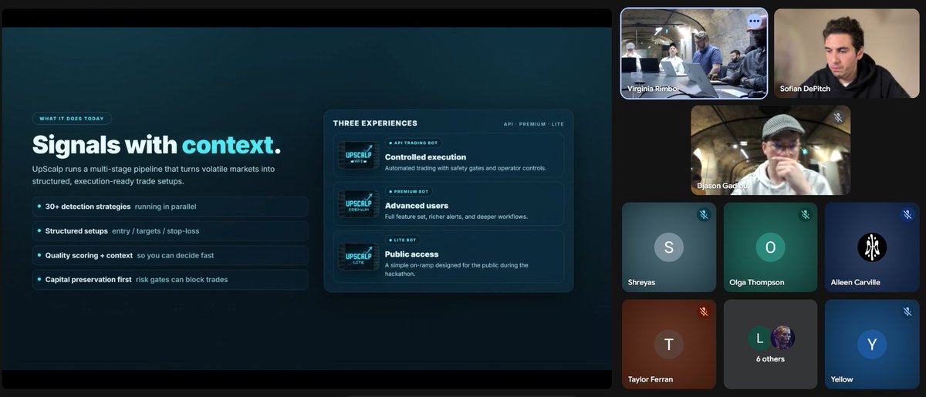926x397 pixels.
Task: Click the 'Shreyas' name label
Action: point(643,282)
